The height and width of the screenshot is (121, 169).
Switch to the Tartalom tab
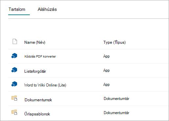coord(17,10)
